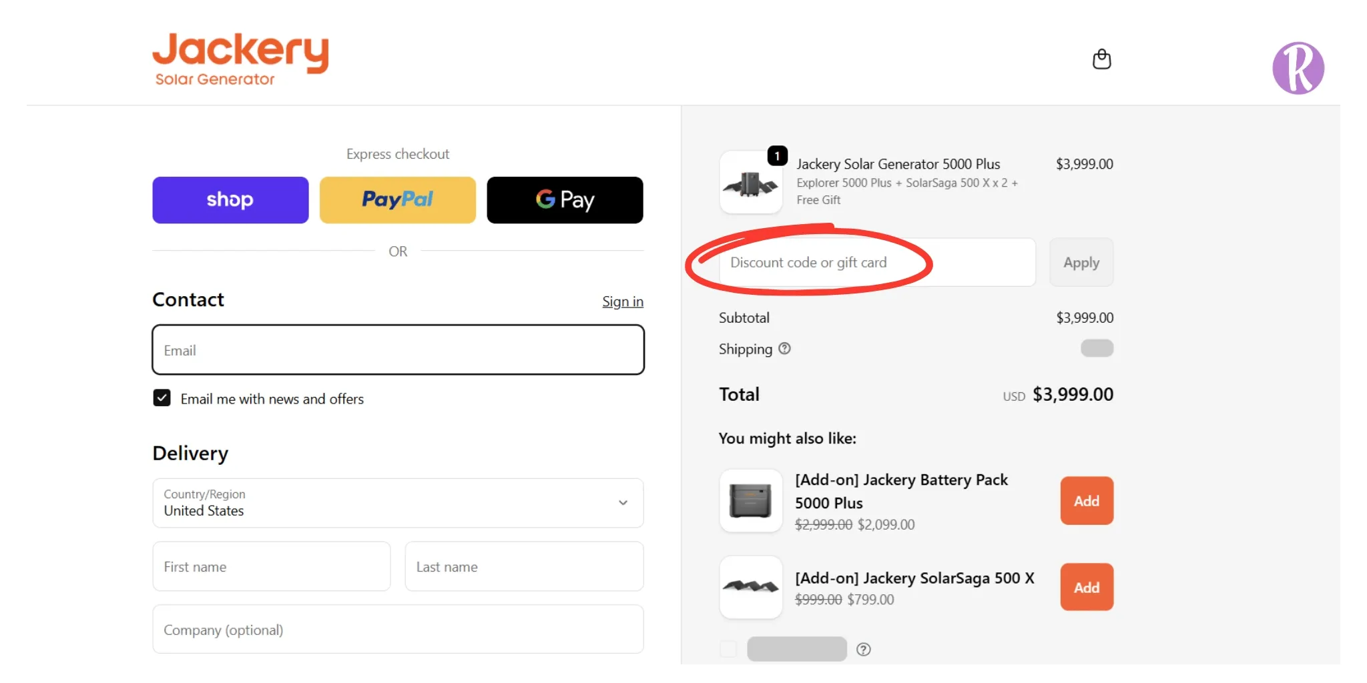Click the purple R profile avatar
Viewport: 1367px width, 683px height.
tap(1298, 68)
